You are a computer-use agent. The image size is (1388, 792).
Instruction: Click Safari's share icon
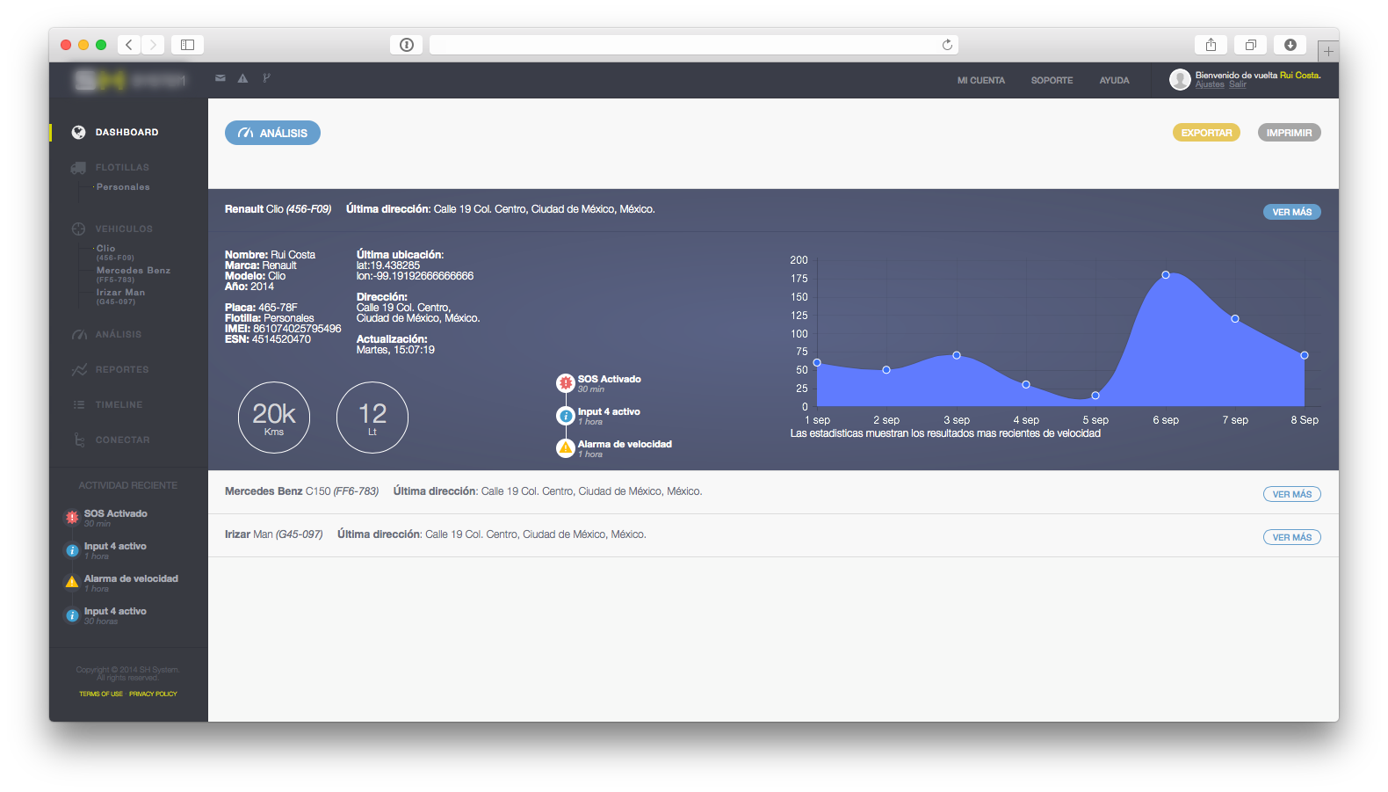coord(1211,45)
